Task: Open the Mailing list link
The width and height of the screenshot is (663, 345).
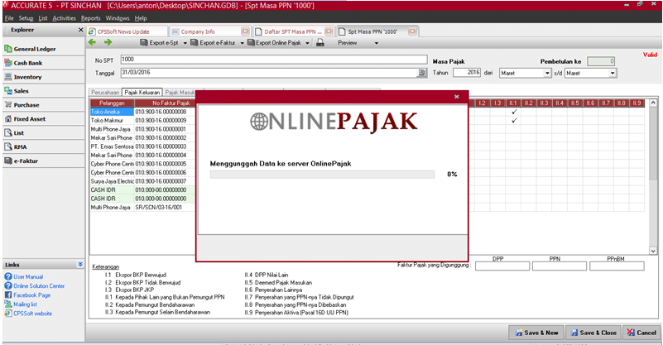Action: coord(25,304)
